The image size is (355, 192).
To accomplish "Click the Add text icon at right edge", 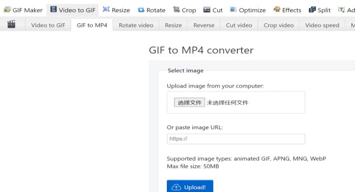I will coord(341,10).
